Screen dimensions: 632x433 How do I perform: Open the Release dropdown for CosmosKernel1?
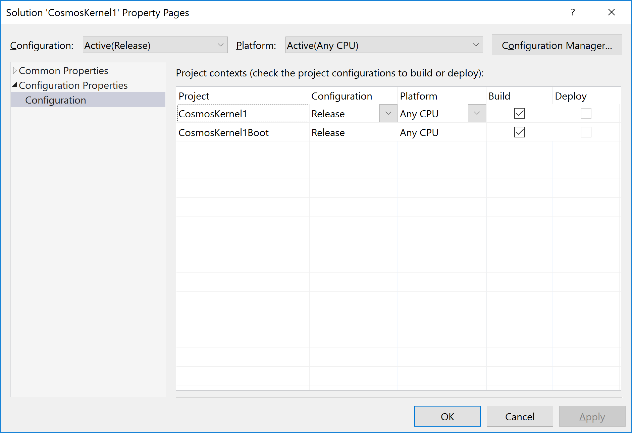[x=388, y=113]
